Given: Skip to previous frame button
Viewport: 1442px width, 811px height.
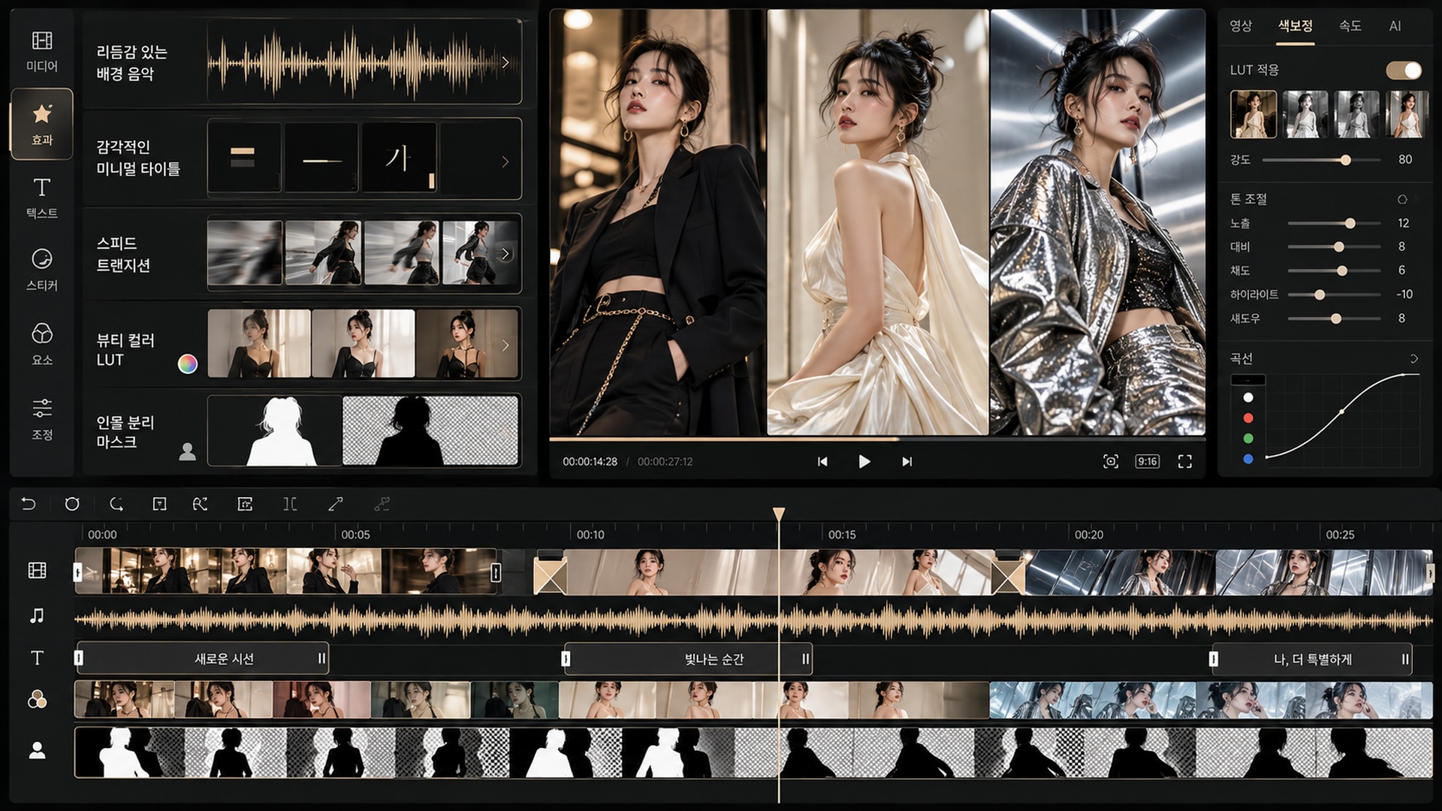Looking at the screenshot, I should coord(822,461).
